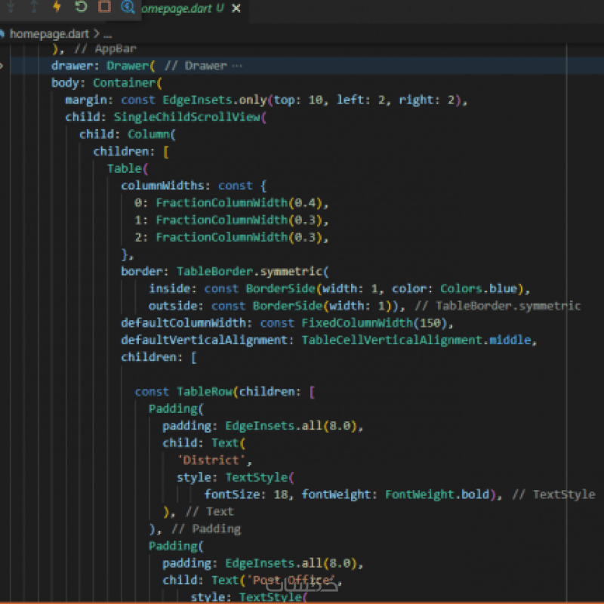Click the Dart file icon in breadcrumb
This screenshot has width=604, height=604.
pos(3,34)
